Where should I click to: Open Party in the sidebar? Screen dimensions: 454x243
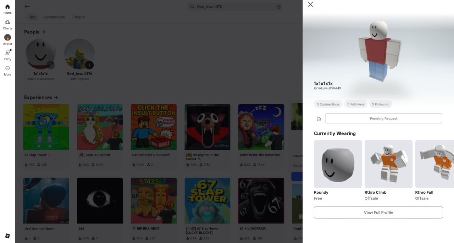7,55
